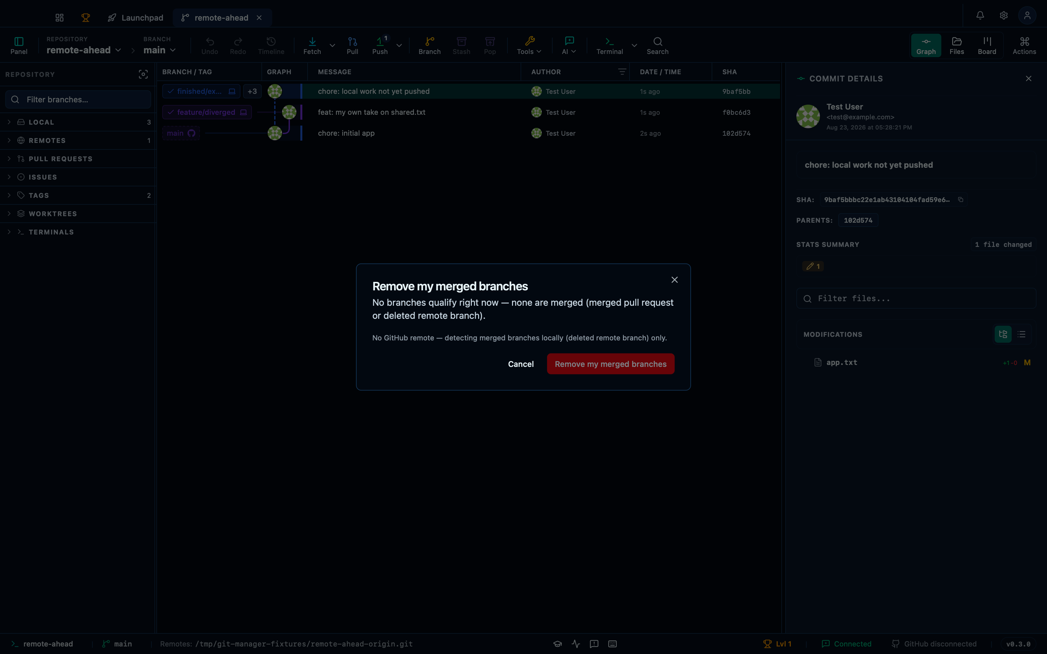Open the Actions command palette

[1024, 45]
